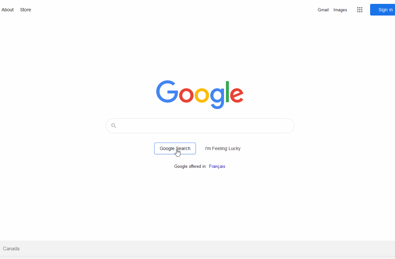Switch to Google Images
The image size is (395, 259).
click(340, 10)
